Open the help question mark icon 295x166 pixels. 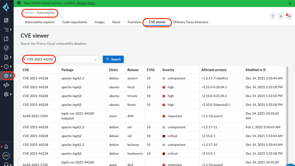pyautogui.click(x=272, y=16)
